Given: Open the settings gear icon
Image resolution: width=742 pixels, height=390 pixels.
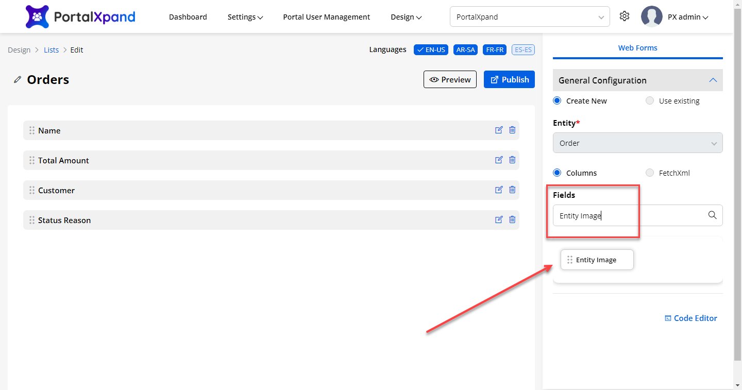Looking at the screenshot, I should tap(625, 16).
